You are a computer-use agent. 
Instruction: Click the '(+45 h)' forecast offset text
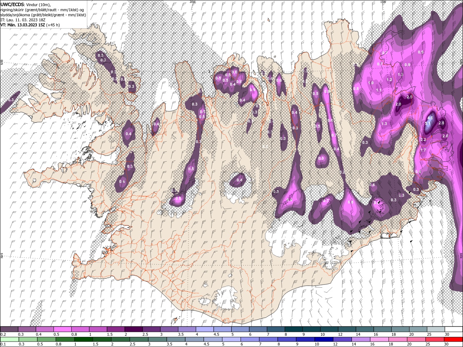pyautogui.click(x=53, y=25)
